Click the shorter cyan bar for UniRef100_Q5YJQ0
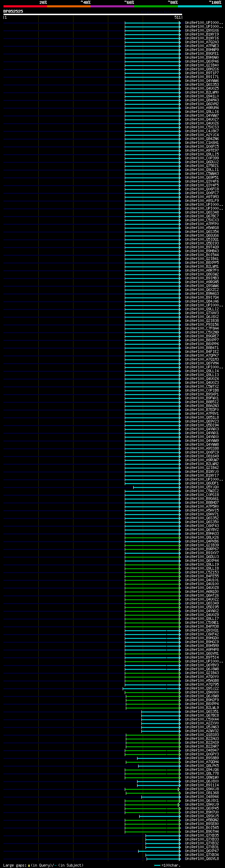This screenshot has width=225, height=868. click(157, 487)
